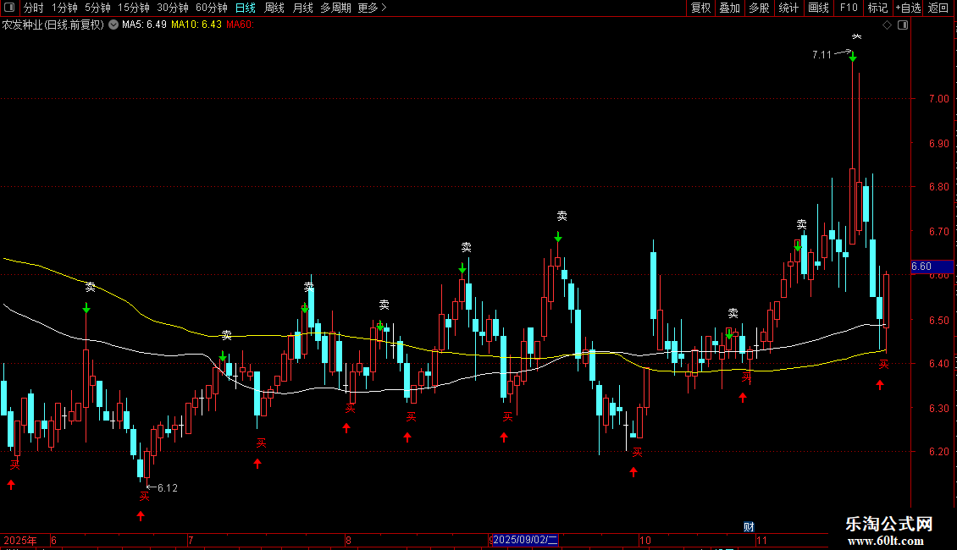The width and height of the screenshot is (957, 550).
Task: Switch to 分时 intraday view
Action: point(34,8)
